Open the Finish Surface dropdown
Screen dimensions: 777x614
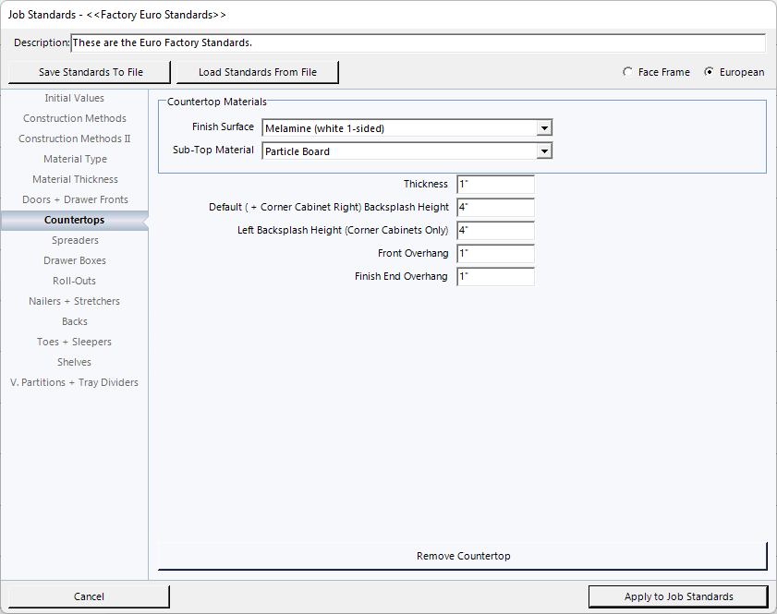tap(544, 128)
